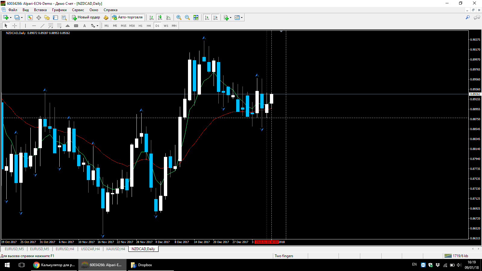Open the Файл menu

tap(13, 10)
